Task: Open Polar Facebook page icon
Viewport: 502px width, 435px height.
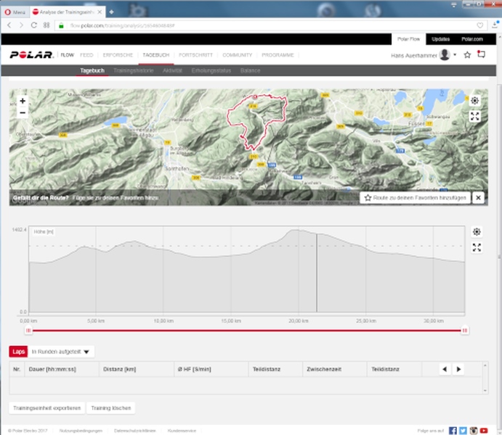Action: (x=453, y=430)
